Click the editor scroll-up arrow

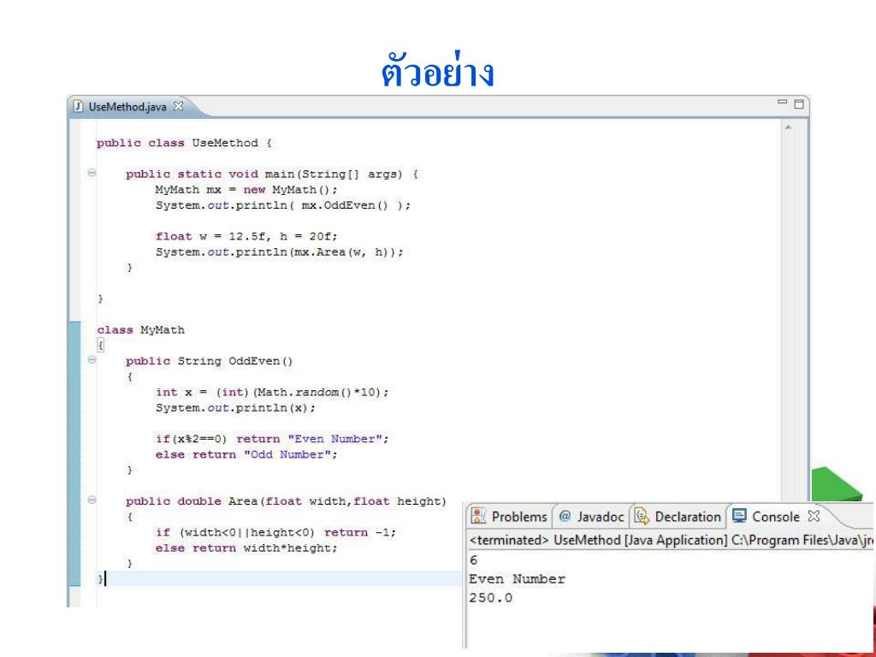point(788,128)
